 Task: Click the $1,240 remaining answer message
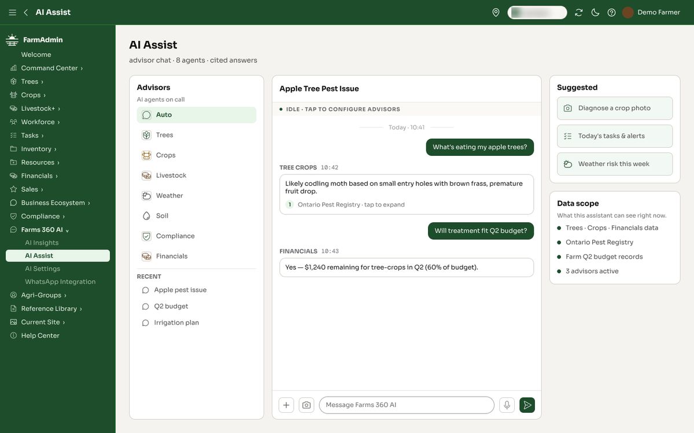point(407,267)
